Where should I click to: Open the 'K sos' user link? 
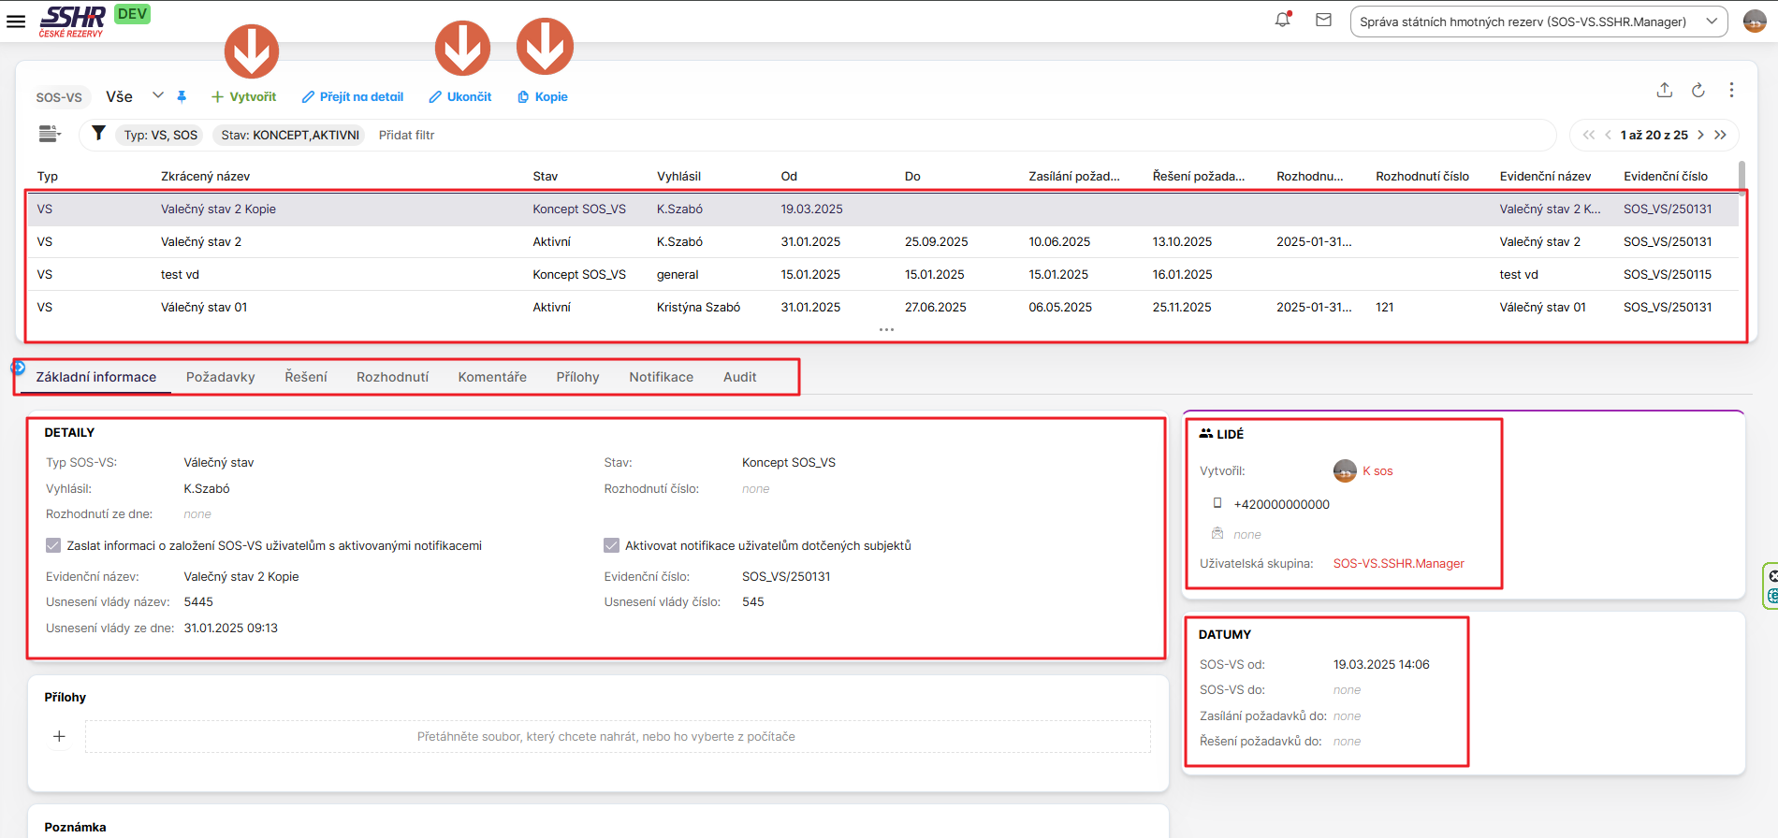1377,471
